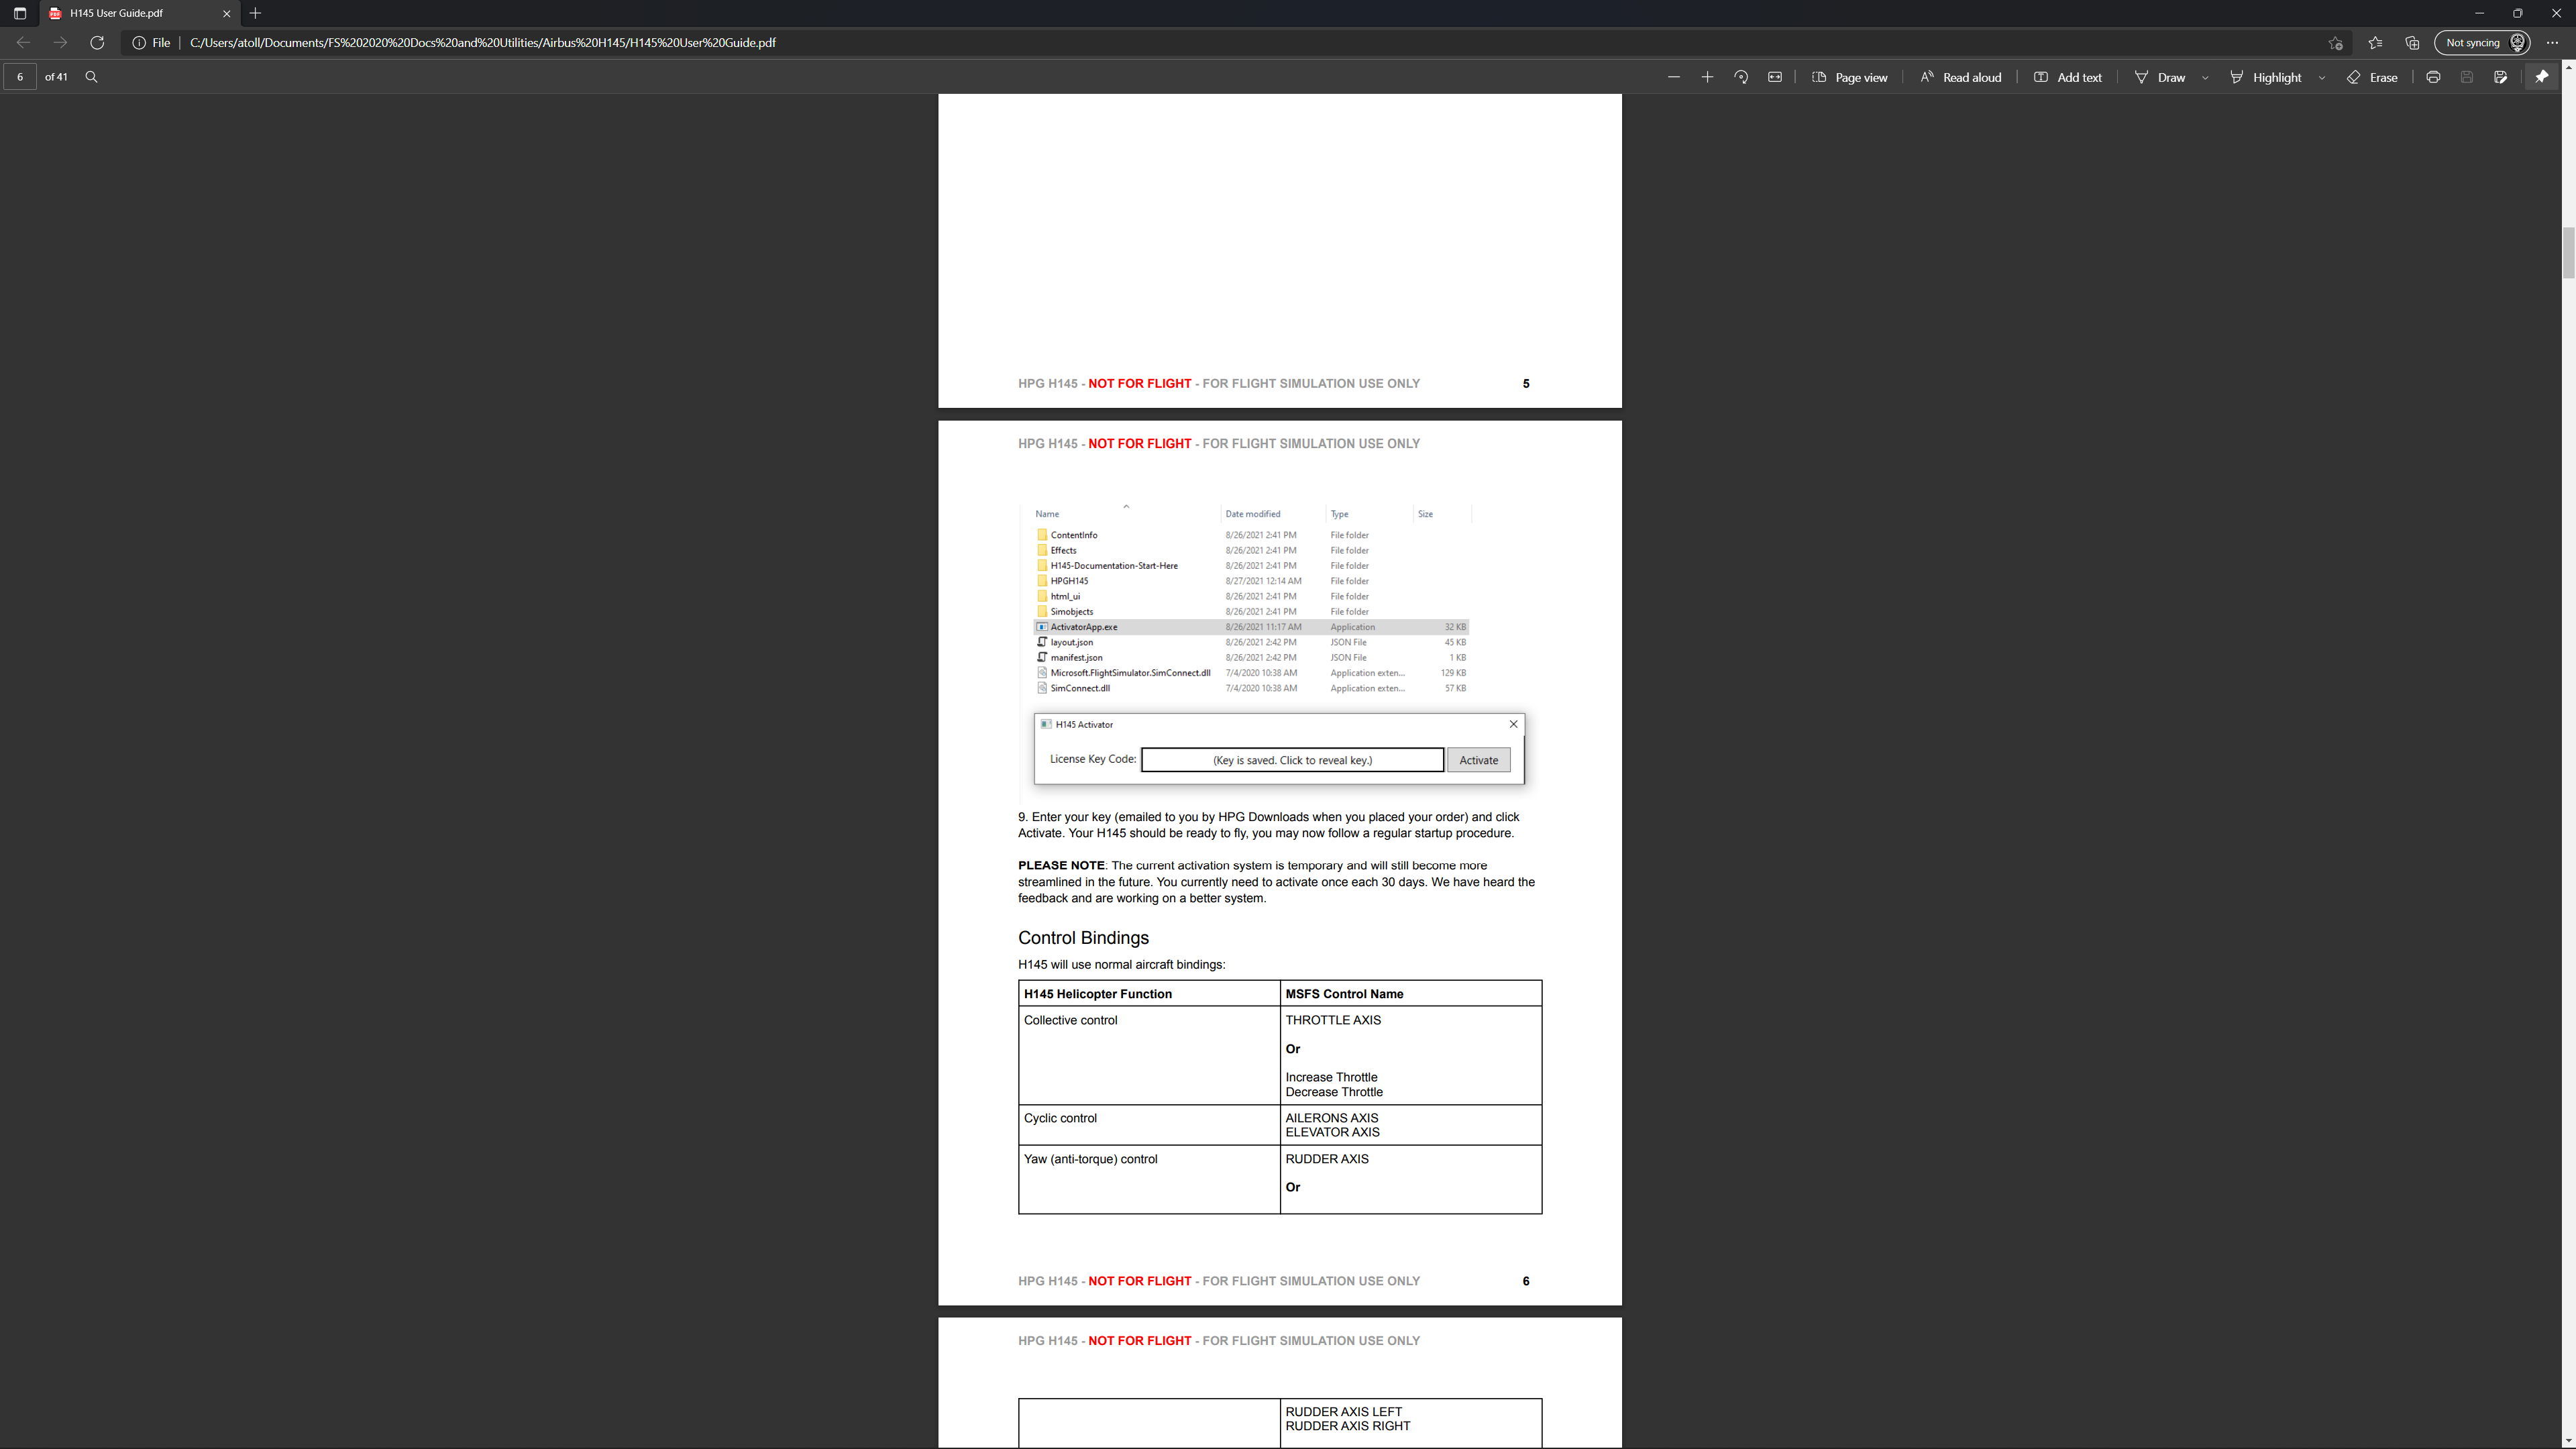The width and height of the screenshot is (2576, 1449).
Task: Toggle pinning of the PDF toolbar
Action: click(x=2541, y=76)
